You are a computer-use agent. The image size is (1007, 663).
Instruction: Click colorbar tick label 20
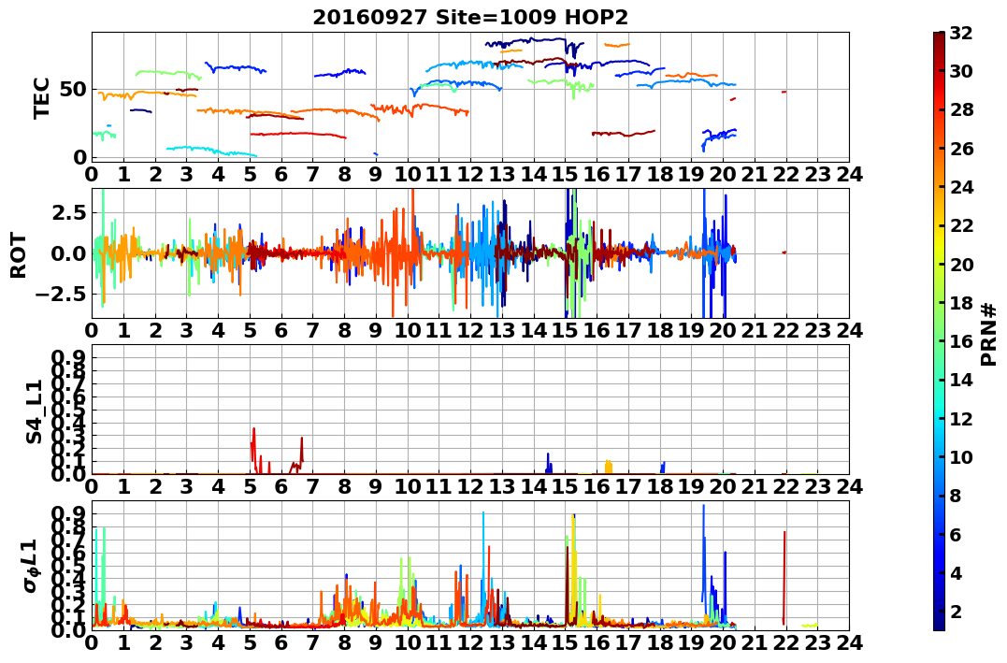click(x=961, y=264)
